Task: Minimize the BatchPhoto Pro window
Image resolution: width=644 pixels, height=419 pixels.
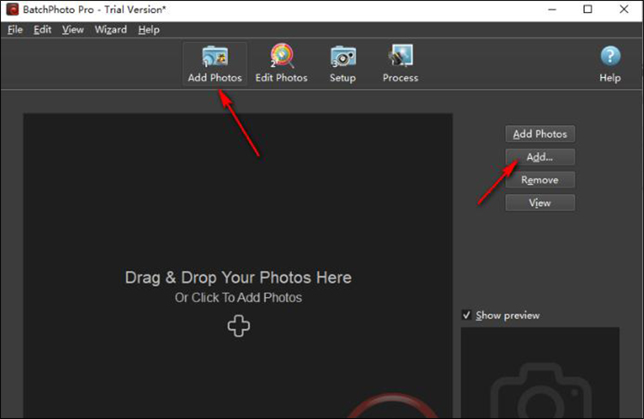Action: click(x=552, y=9)
